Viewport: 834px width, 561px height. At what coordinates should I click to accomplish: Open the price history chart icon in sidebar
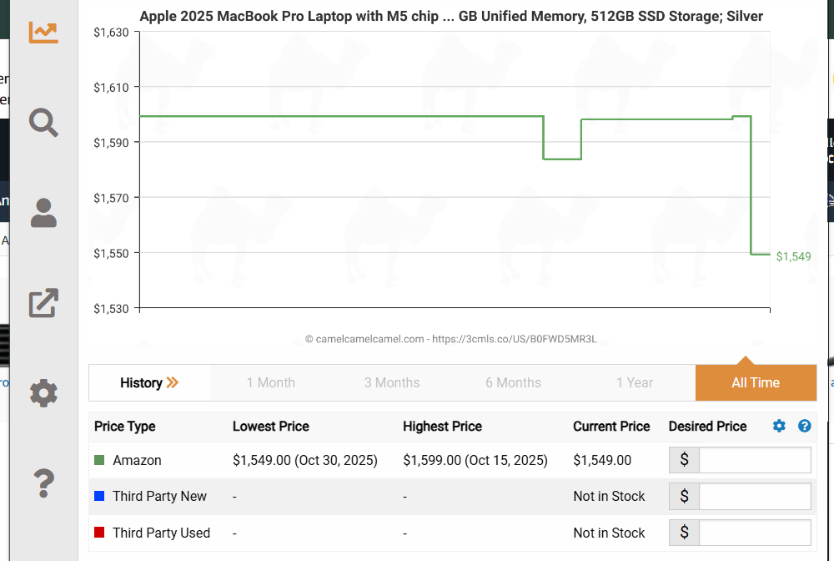(x=43, y=32)
